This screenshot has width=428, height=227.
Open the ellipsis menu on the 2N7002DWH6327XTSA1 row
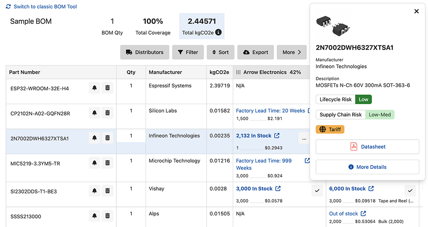(x=304, y=138)
